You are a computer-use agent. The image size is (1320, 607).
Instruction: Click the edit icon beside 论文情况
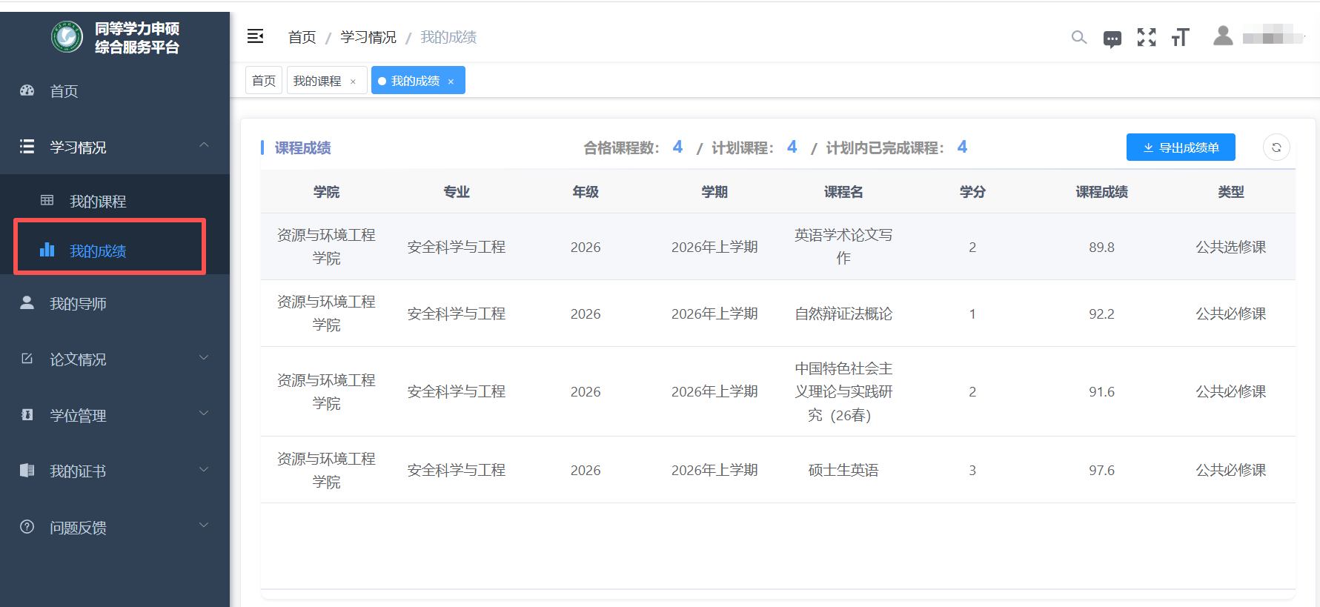coord(27,359)
